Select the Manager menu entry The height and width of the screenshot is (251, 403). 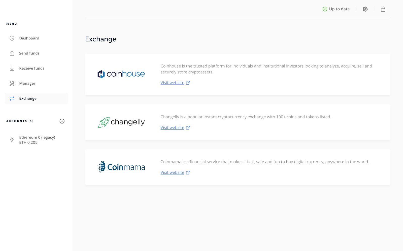pyautogui.click(x=27, y=83)
